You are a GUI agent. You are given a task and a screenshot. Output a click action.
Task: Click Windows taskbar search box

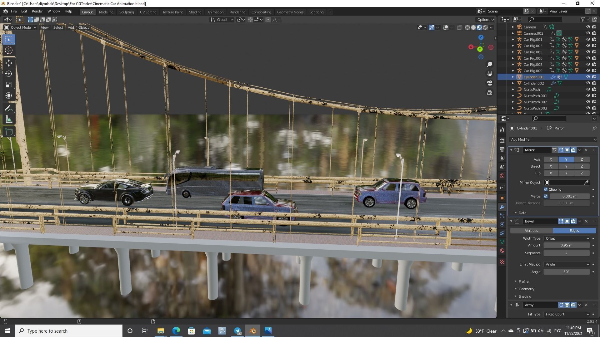(x=69, y=331)
